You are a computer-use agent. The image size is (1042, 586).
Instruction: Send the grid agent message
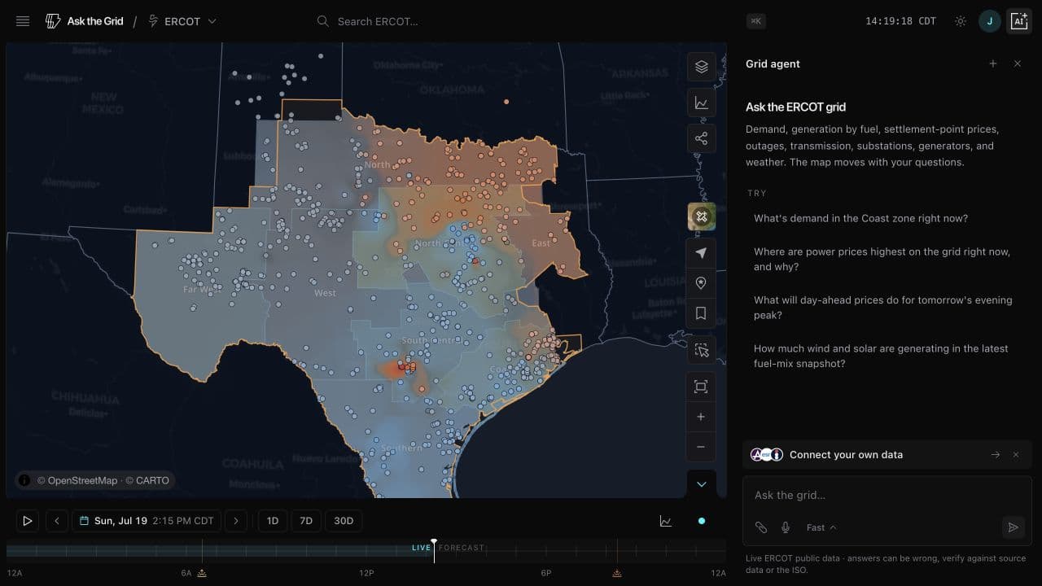[x=1013, y=527]
